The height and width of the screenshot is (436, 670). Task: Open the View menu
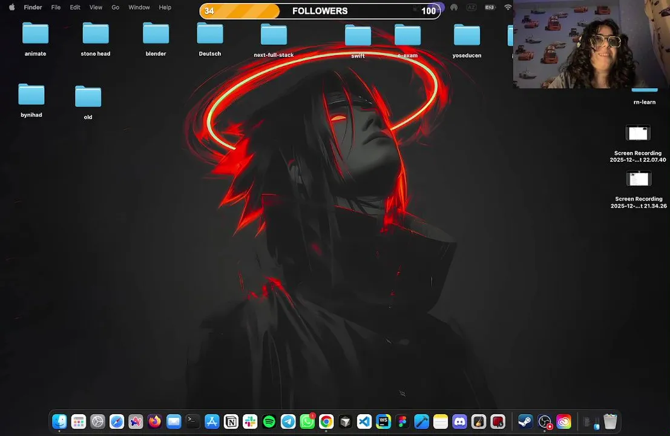pos(96,7)
